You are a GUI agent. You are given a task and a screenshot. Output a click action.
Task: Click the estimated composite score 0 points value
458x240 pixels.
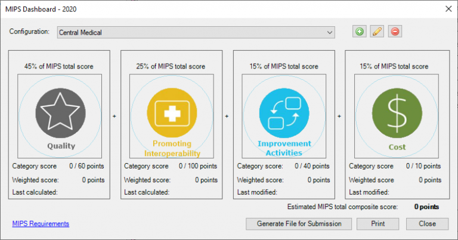(x=426, y=207)
